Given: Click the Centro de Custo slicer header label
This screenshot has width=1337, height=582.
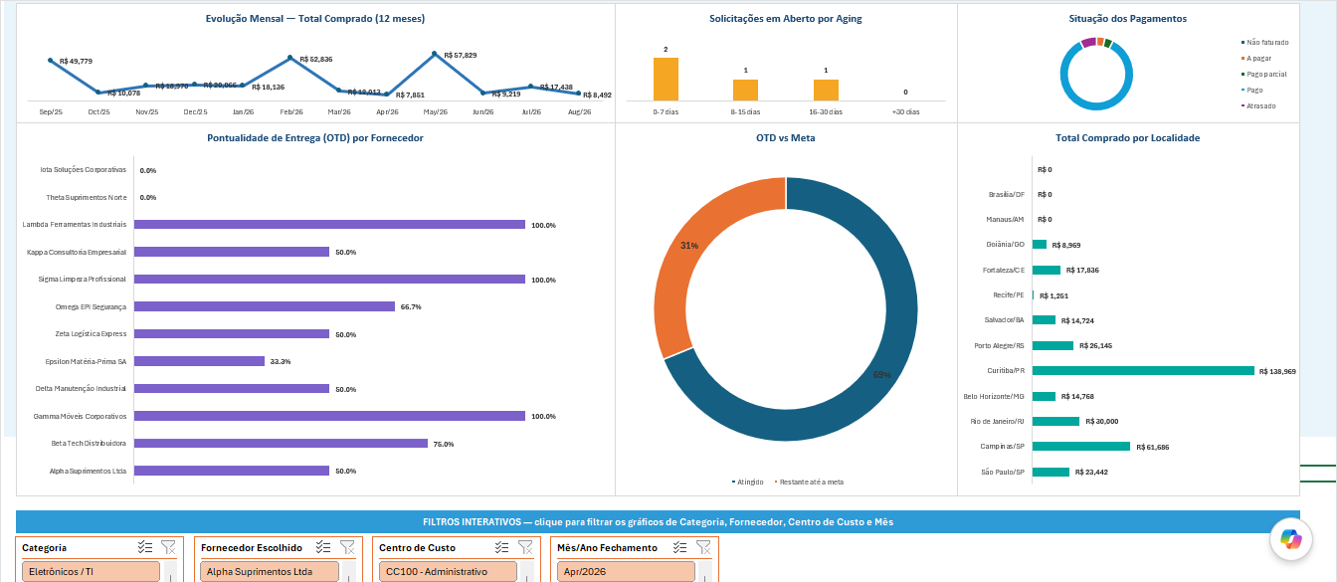Looking at the screenshot, I should point(417,548).
